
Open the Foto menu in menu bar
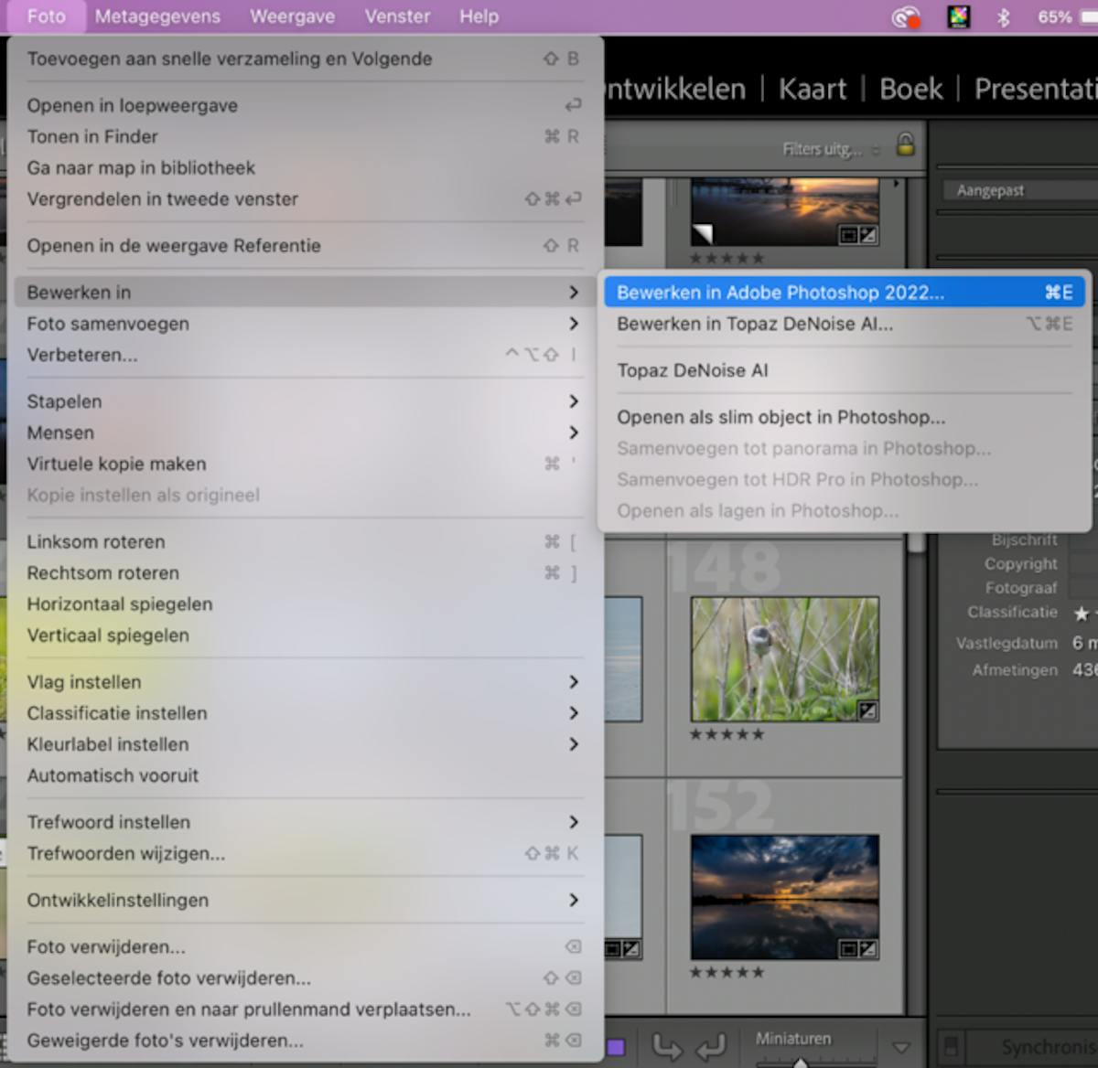46,16
